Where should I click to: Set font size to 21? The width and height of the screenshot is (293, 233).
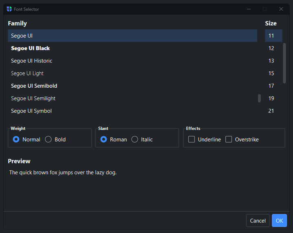(x=273, y=111)
